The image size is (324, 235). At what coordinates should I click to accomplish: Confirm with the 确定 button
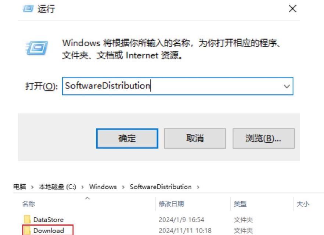(x=127, y=138)
